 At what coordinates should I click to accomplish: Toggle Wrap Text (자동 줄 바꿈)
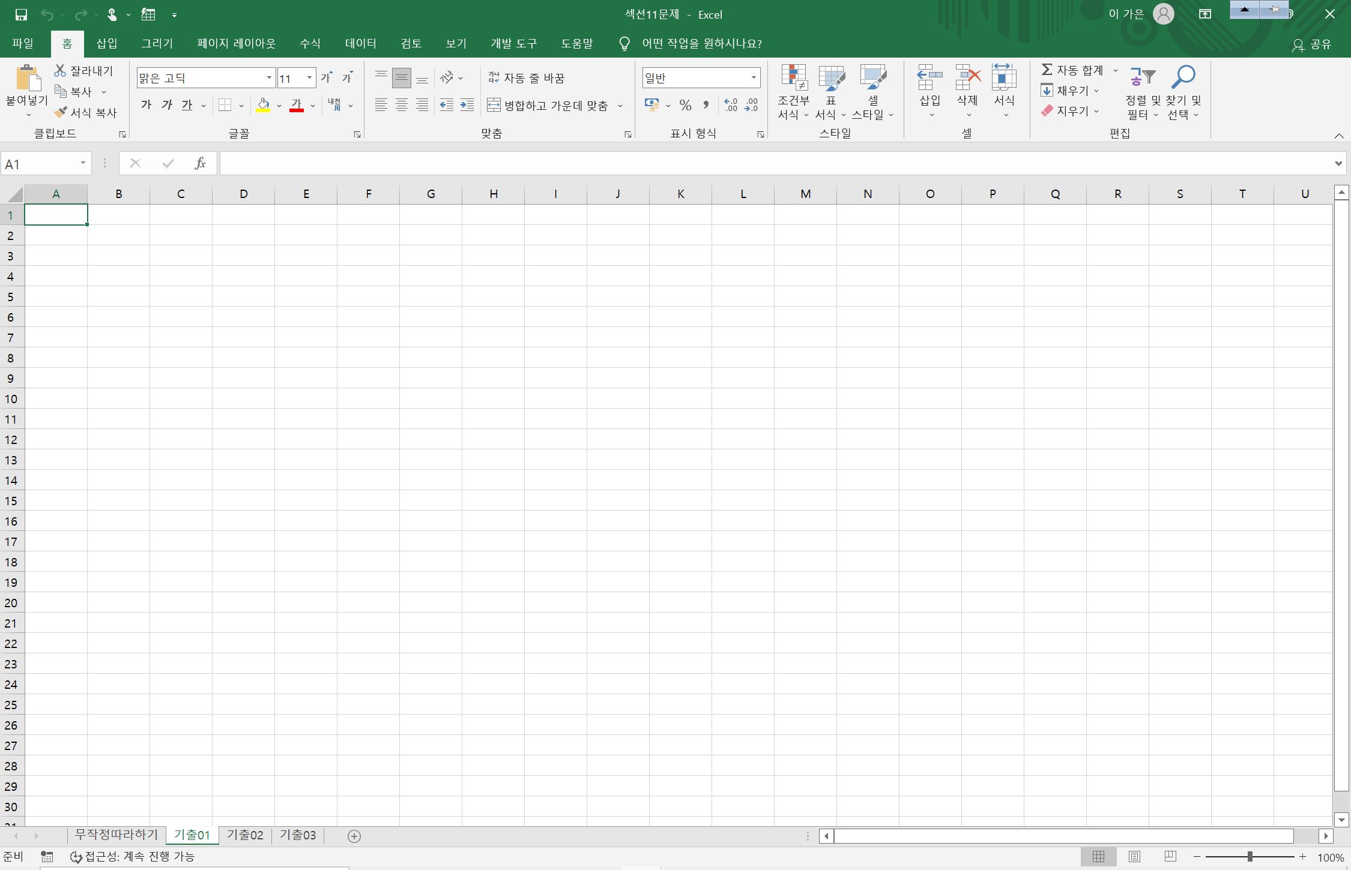(526, 78)
